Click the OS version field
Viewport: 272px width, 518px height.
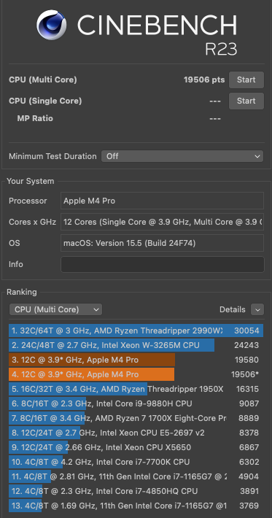click(x=162, y=243)
